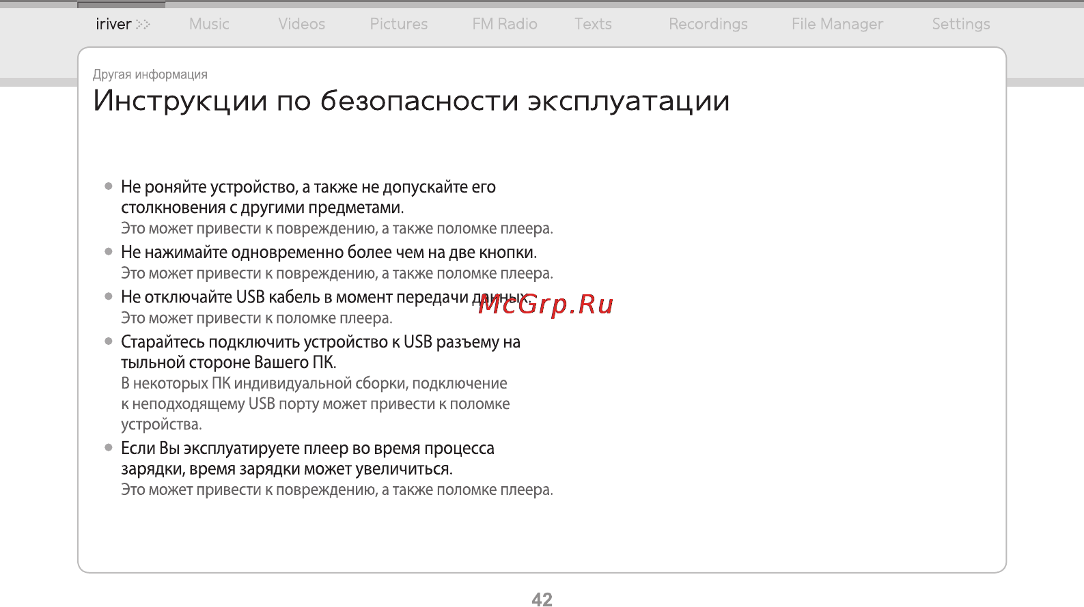Click text 'Это может привести к поломке плеера.'
Viewport: 1084px width, 607px height.
[x=257, y=318]
